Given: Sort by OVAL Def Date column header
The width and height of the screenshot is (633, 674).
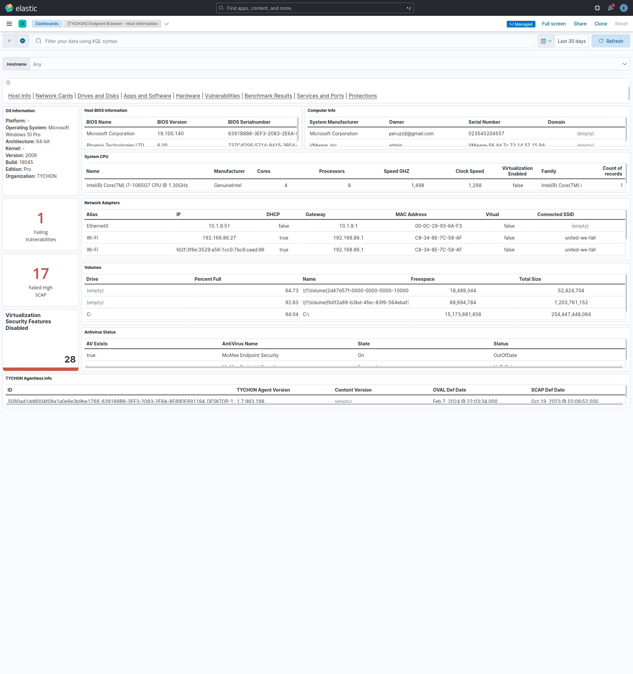Looking at the screenshot, I should tap(449, 390).
